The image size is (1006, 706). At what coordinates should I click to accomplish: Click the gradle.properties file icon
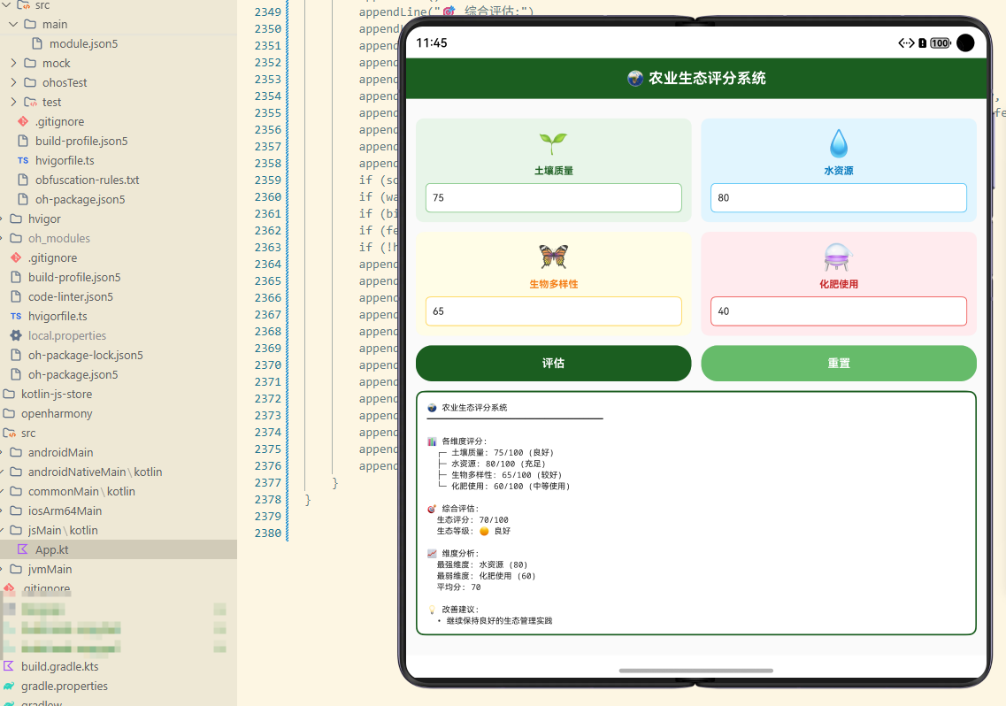(9, 686)
